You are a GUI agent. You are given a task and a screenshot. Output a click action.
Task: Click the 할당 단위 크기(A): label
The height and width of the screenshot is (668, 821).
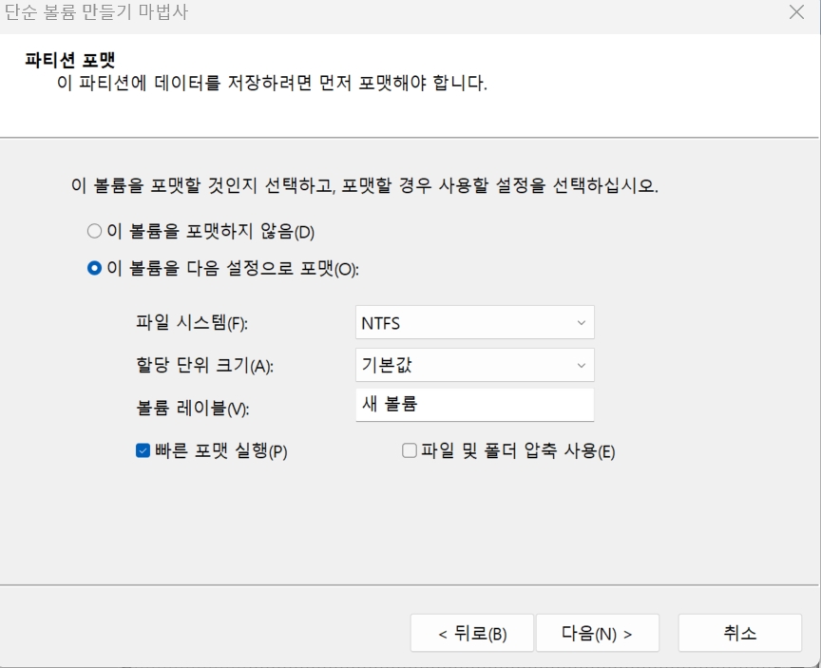tap(204, 365)
